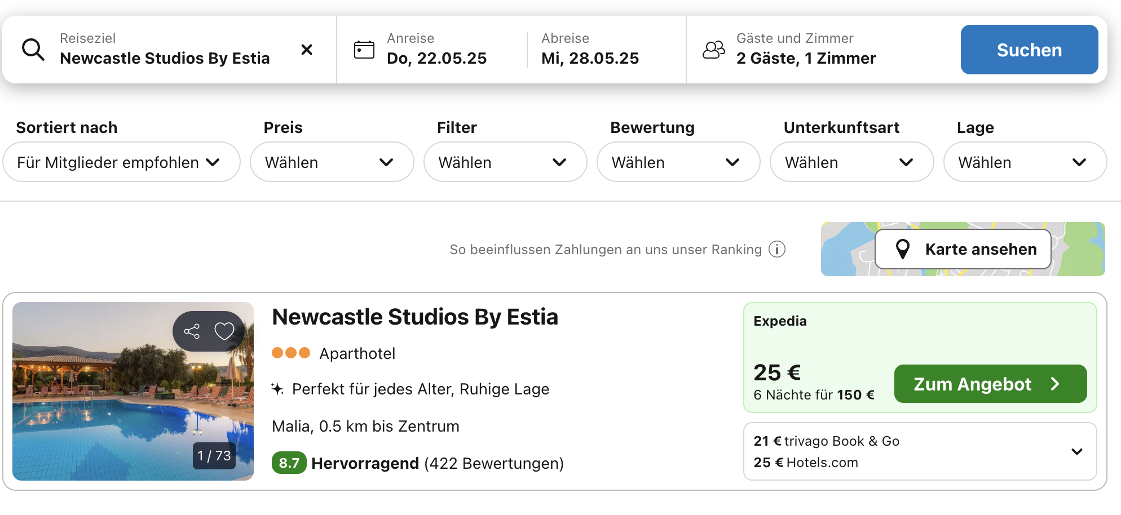The image size is (1121, 515).
Task: Select the 21 € trivago Book & Go offer
Action: pos(827,441)
